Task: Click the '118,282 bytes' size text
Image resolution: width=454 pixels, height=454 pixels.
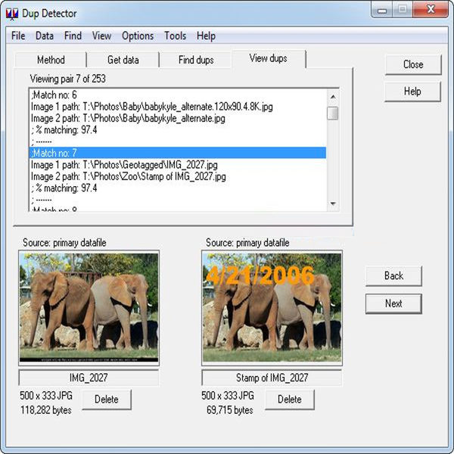Action: click(x=46, y=410)
